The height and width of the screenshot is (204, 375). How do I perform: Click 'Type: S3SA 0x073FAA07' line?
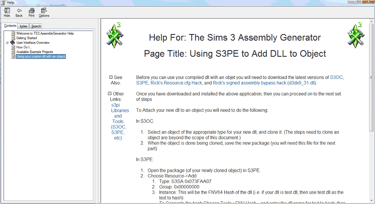pyautogui.click(x=185, y=181)
